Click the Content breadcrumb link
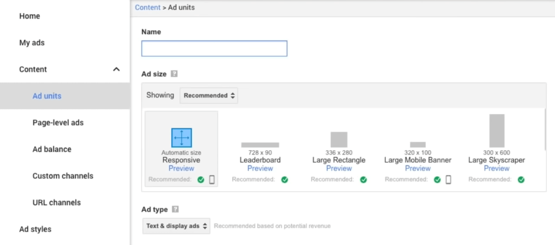The image size is (555, 245). 147,8
